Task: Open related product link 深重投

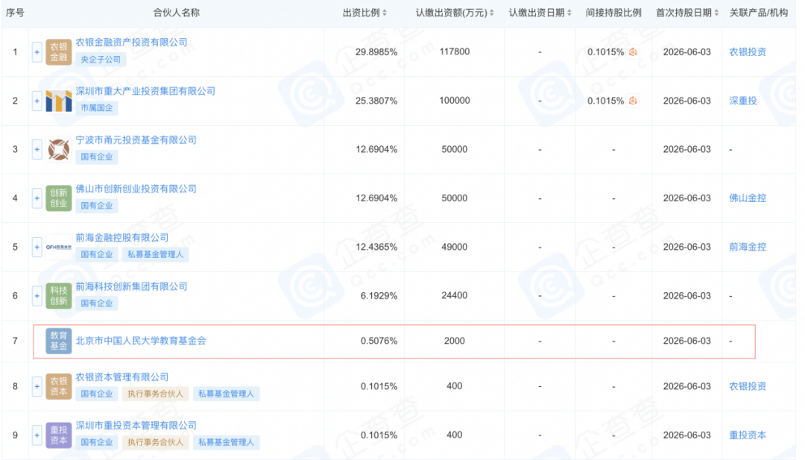Action: tap(743, 101)
